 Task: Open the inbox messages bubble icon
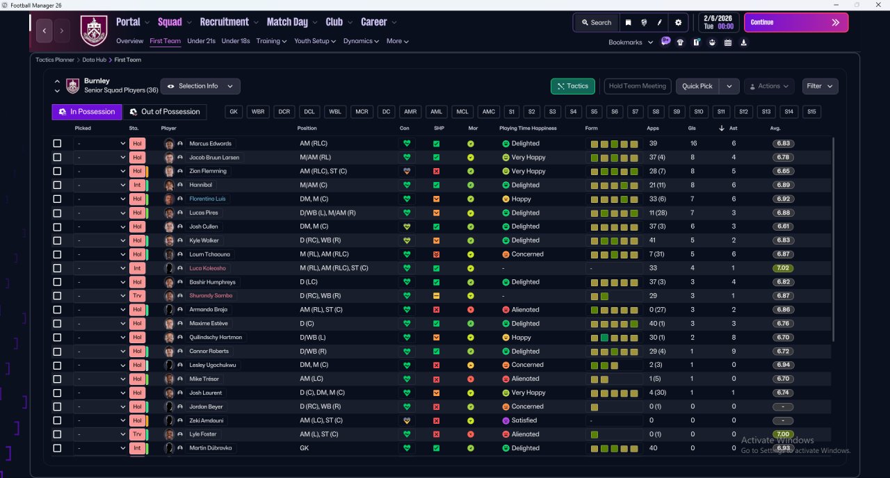click(x=665, y=41)
